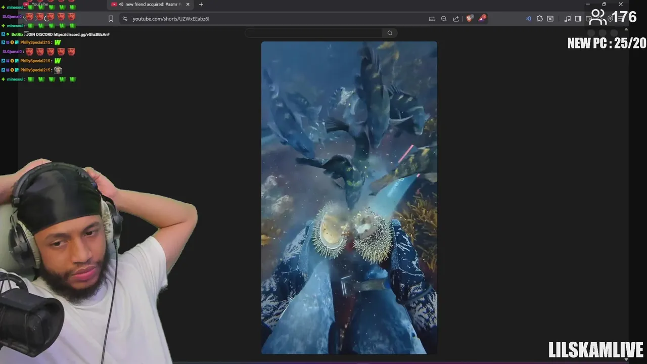Open the 'new friend acquired!' browser tab
Screen dimensions: 647x364
[150, 5]
